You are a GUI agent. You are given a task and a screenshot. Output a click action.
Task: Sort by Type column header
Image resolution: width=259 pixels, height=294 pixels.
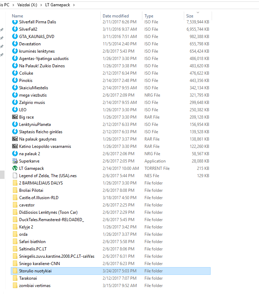pos(149,16)
